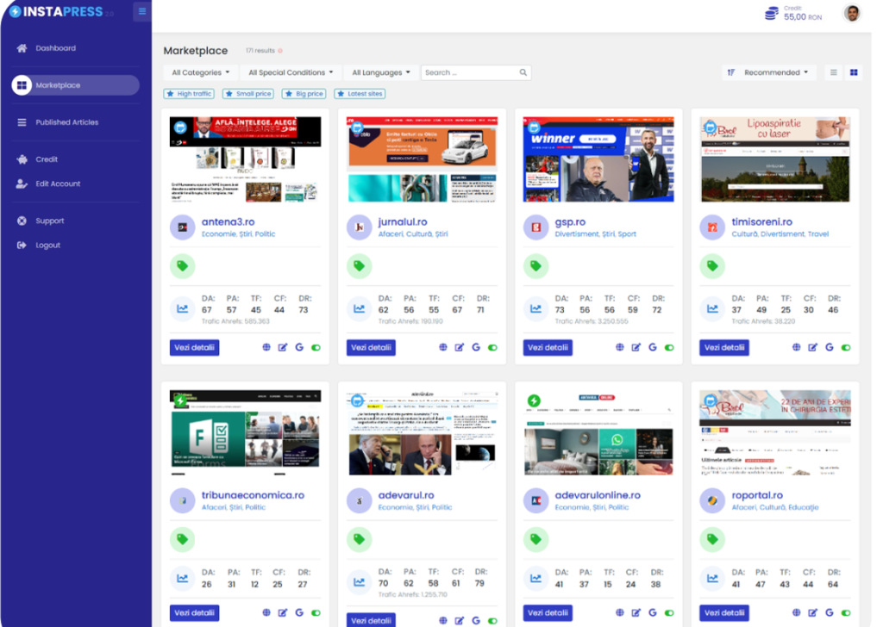
Task: Open user profile avatar in top bar
Action: pyautogui.click(x=851, y=13)
